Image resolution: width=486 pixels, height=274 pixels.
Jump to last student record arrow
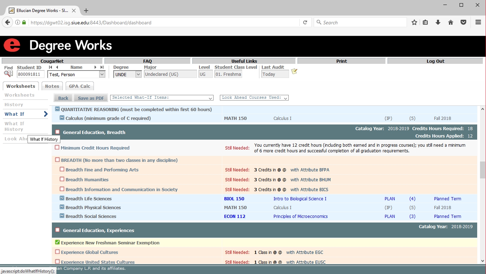click(102, 67)
